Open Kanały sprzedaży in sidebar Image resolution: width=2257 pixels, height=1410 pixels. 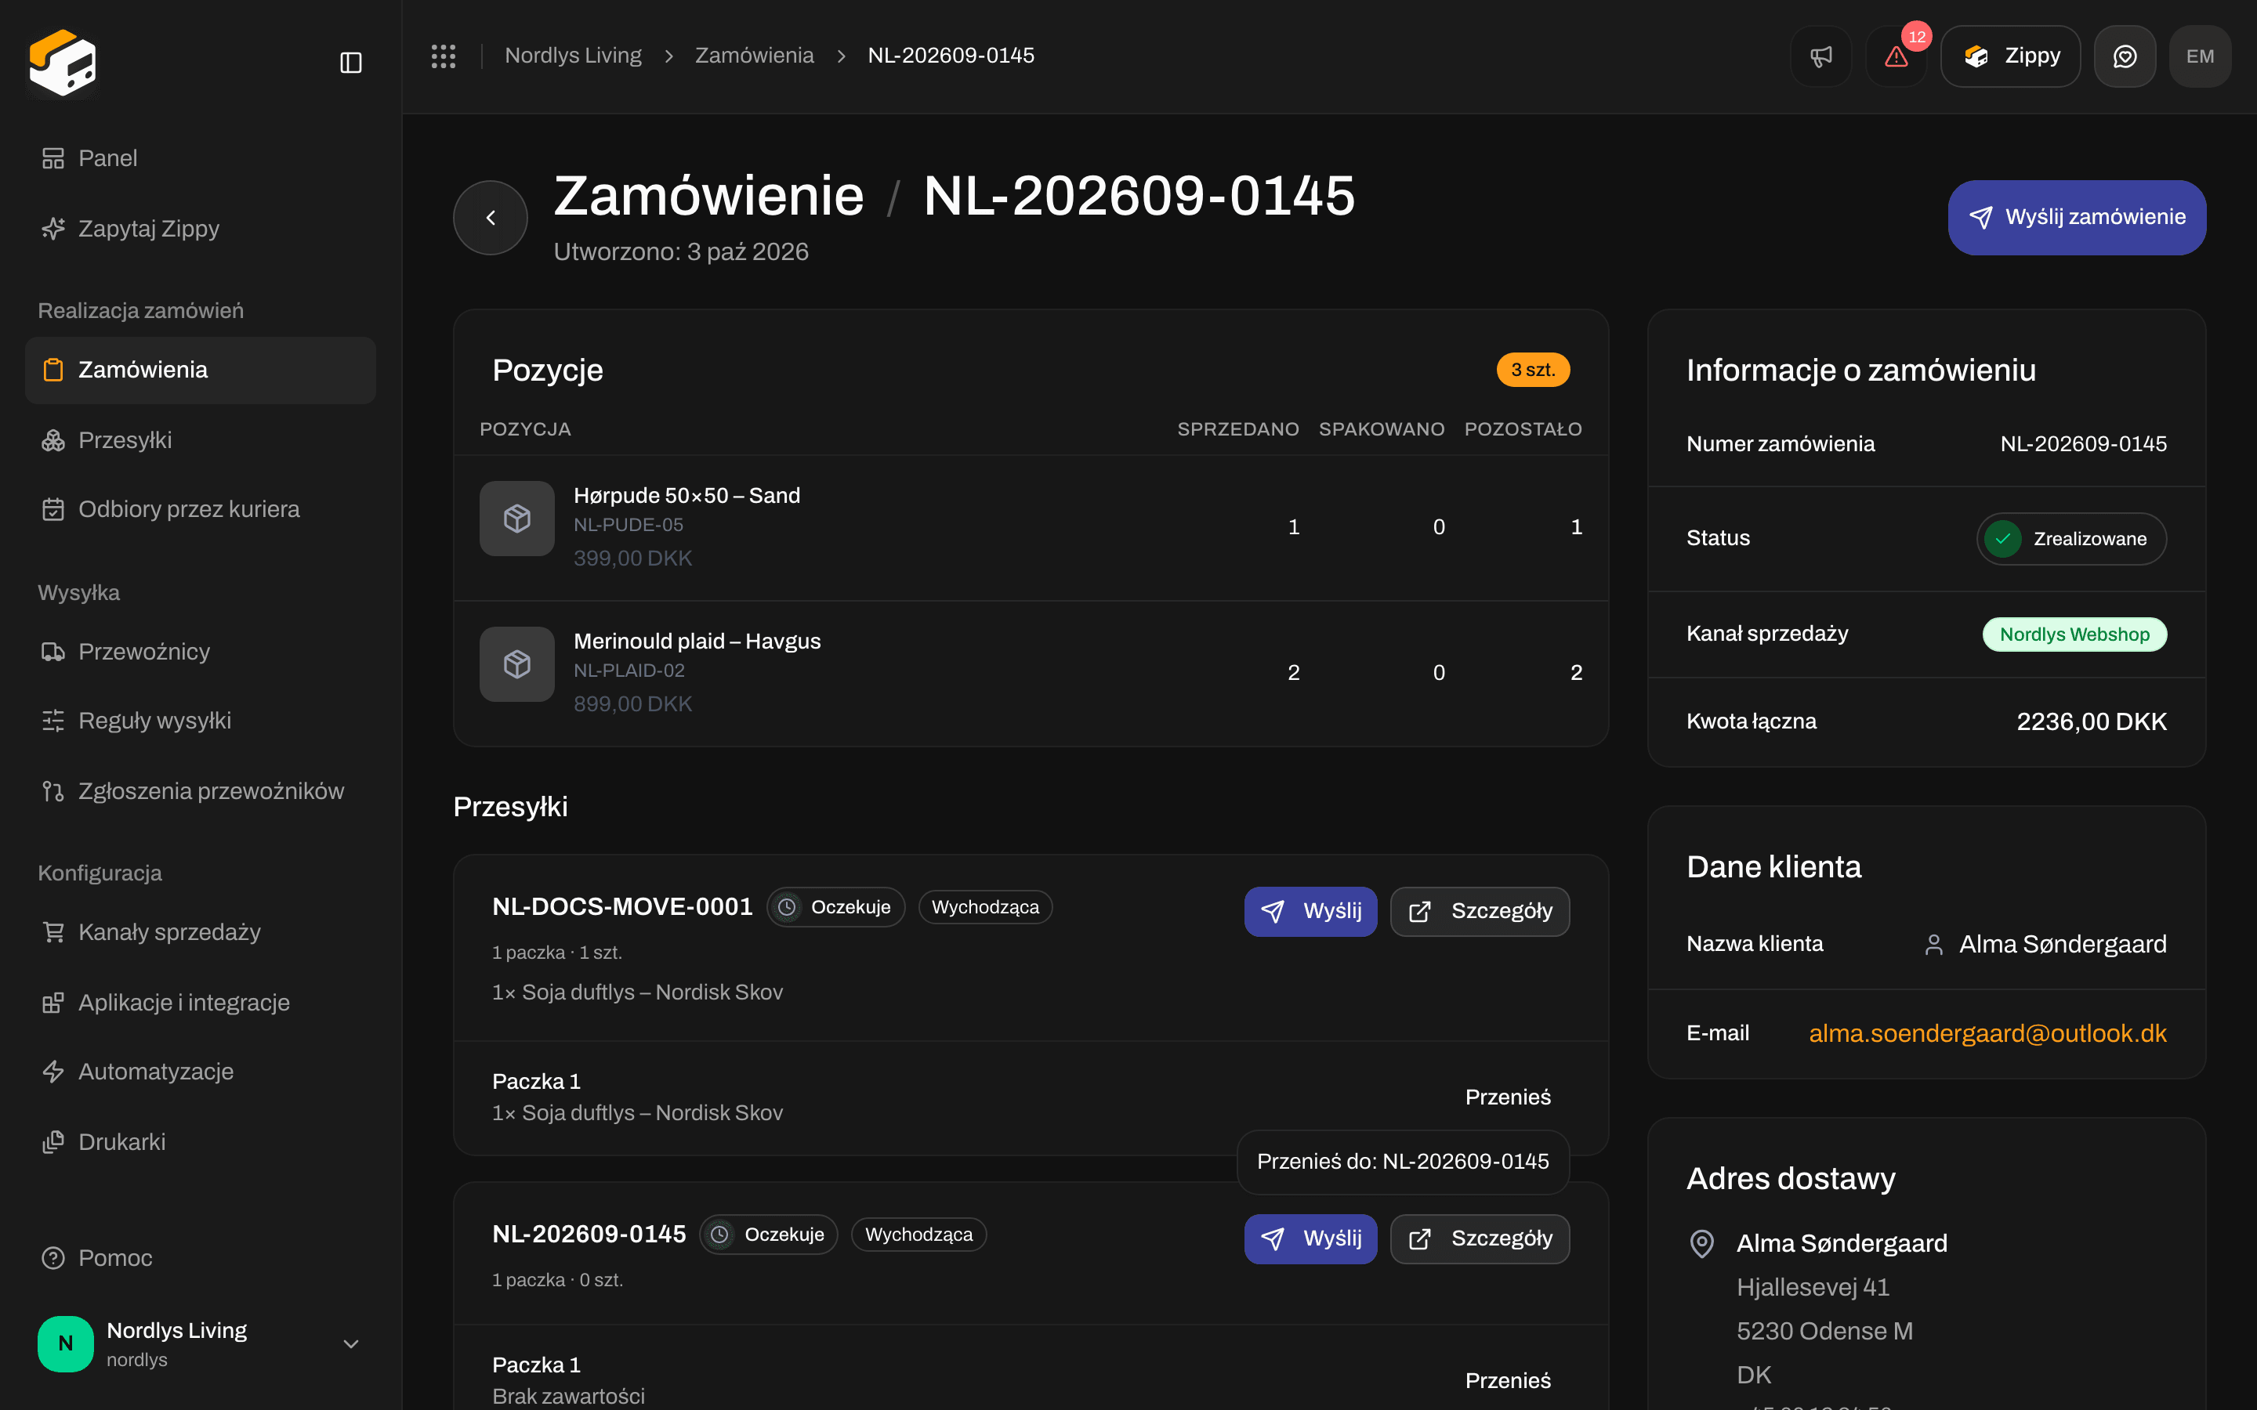(x=201, y=932)
